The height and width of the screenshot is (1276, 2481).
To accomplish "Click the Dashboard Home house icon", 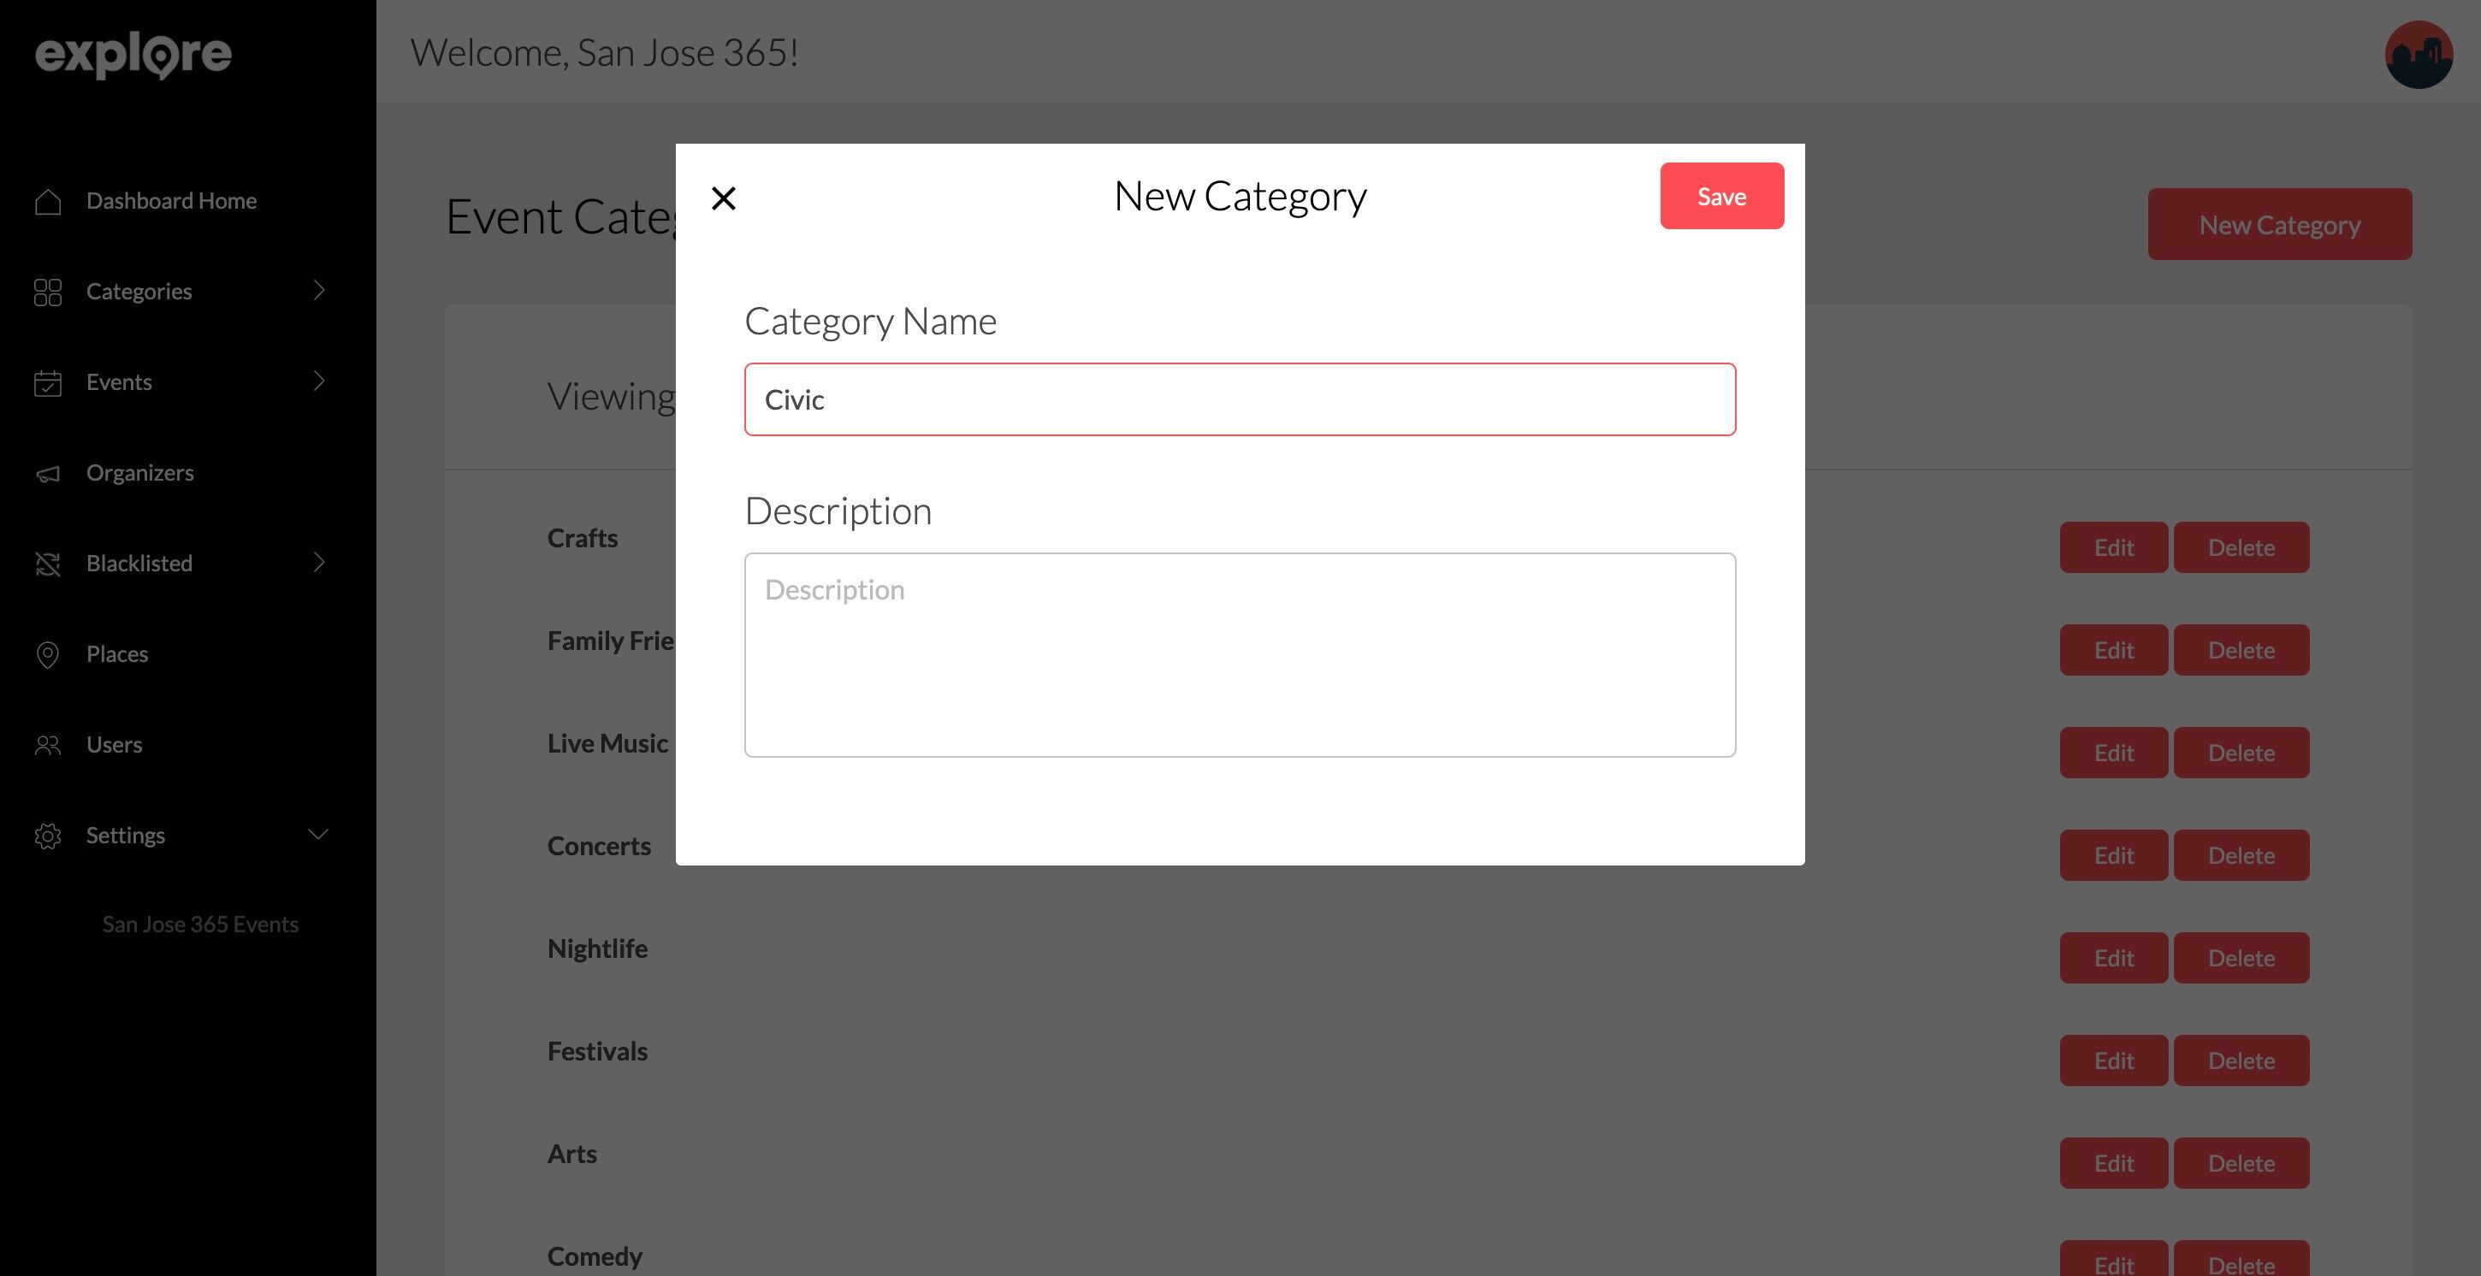I will (x=47, y=201).
